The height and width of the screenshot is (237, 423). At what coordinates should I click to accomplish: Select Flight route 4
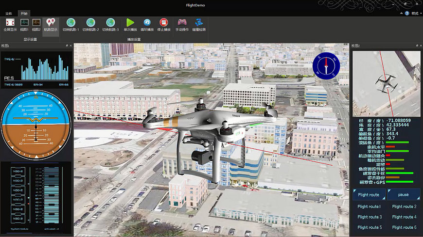point(404,217)
